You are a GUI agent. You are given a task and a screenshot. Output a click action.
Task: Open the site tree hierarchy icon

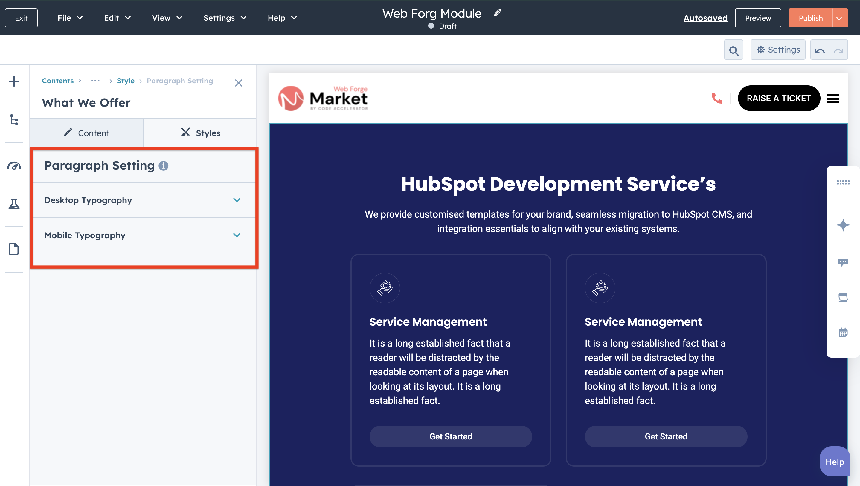[x=14, y=120]
